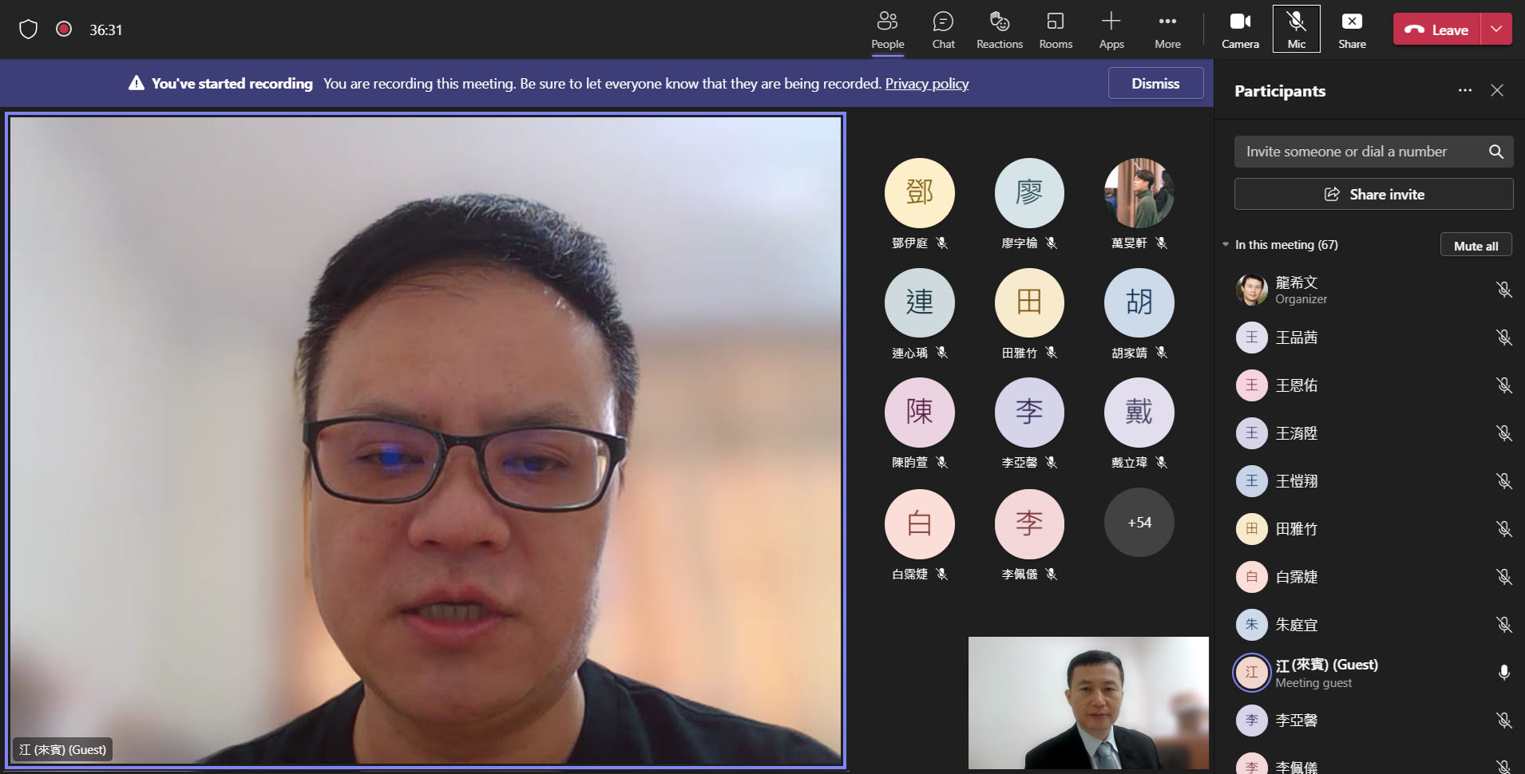
Task: Click the Mute all button
Action: pyautogui.click(x=1475, y=246)
